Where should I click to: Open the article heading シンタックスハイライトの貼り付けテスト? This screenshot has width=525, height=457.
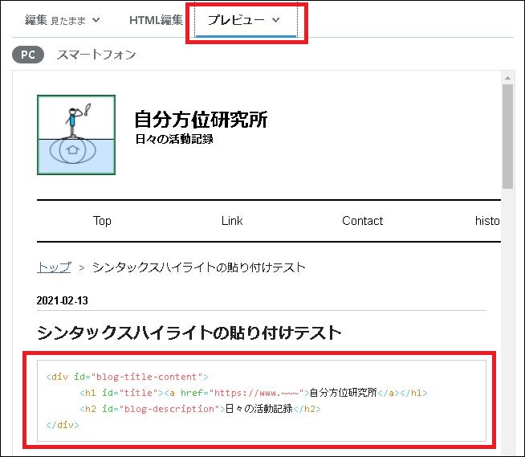click(189, 333)
